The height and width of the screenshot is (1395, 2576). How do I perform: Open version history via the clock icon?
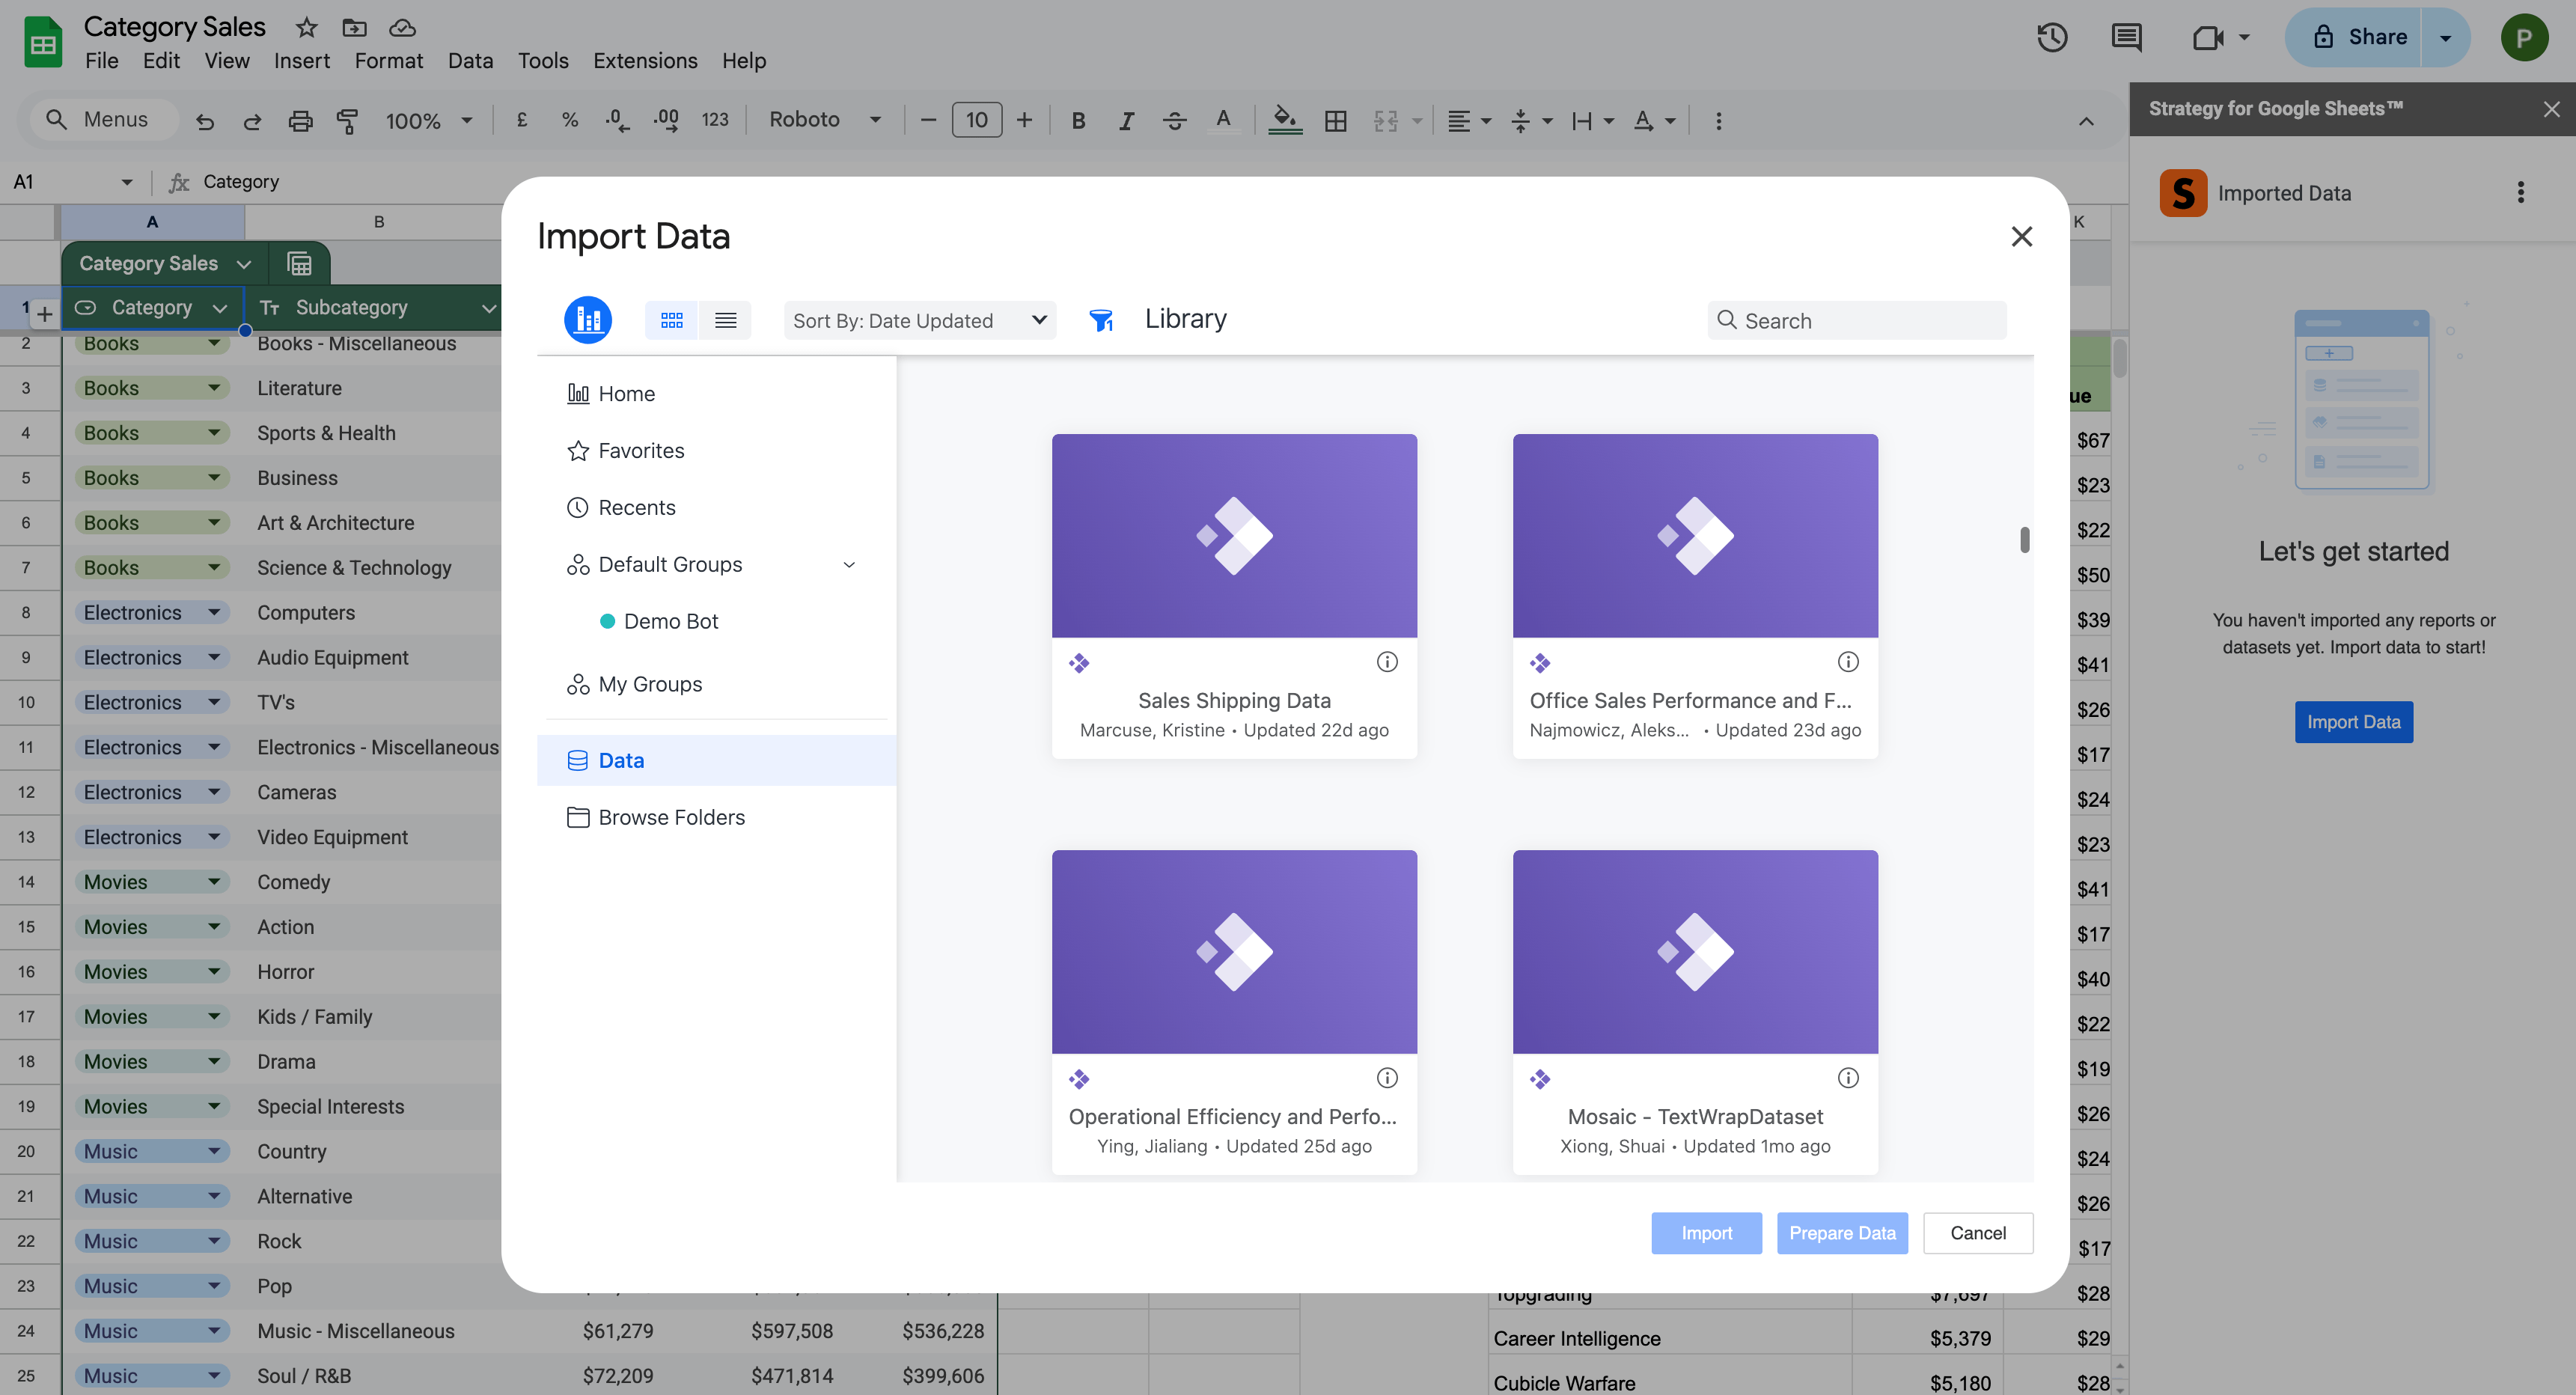pos(2053,37)
